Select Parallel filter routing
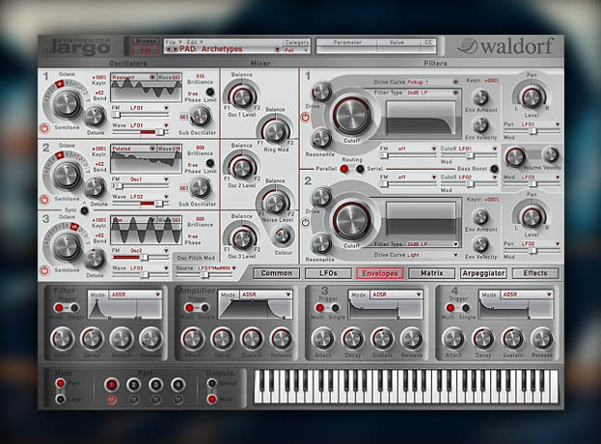Image resolution: width=601 pixels, height=444 pixels. pos(344,169)
